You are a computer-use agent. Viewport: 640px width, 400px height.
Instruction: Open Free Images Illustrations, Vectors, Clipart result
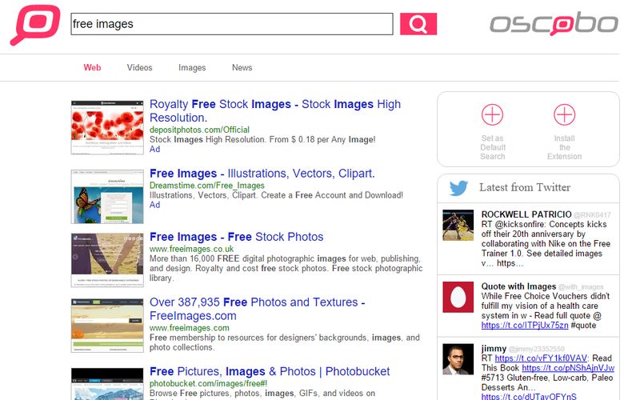coord(262,174)
